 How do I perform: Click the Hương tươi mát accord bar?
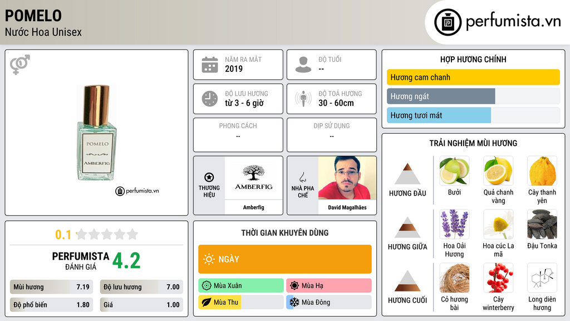click(473, 115)
